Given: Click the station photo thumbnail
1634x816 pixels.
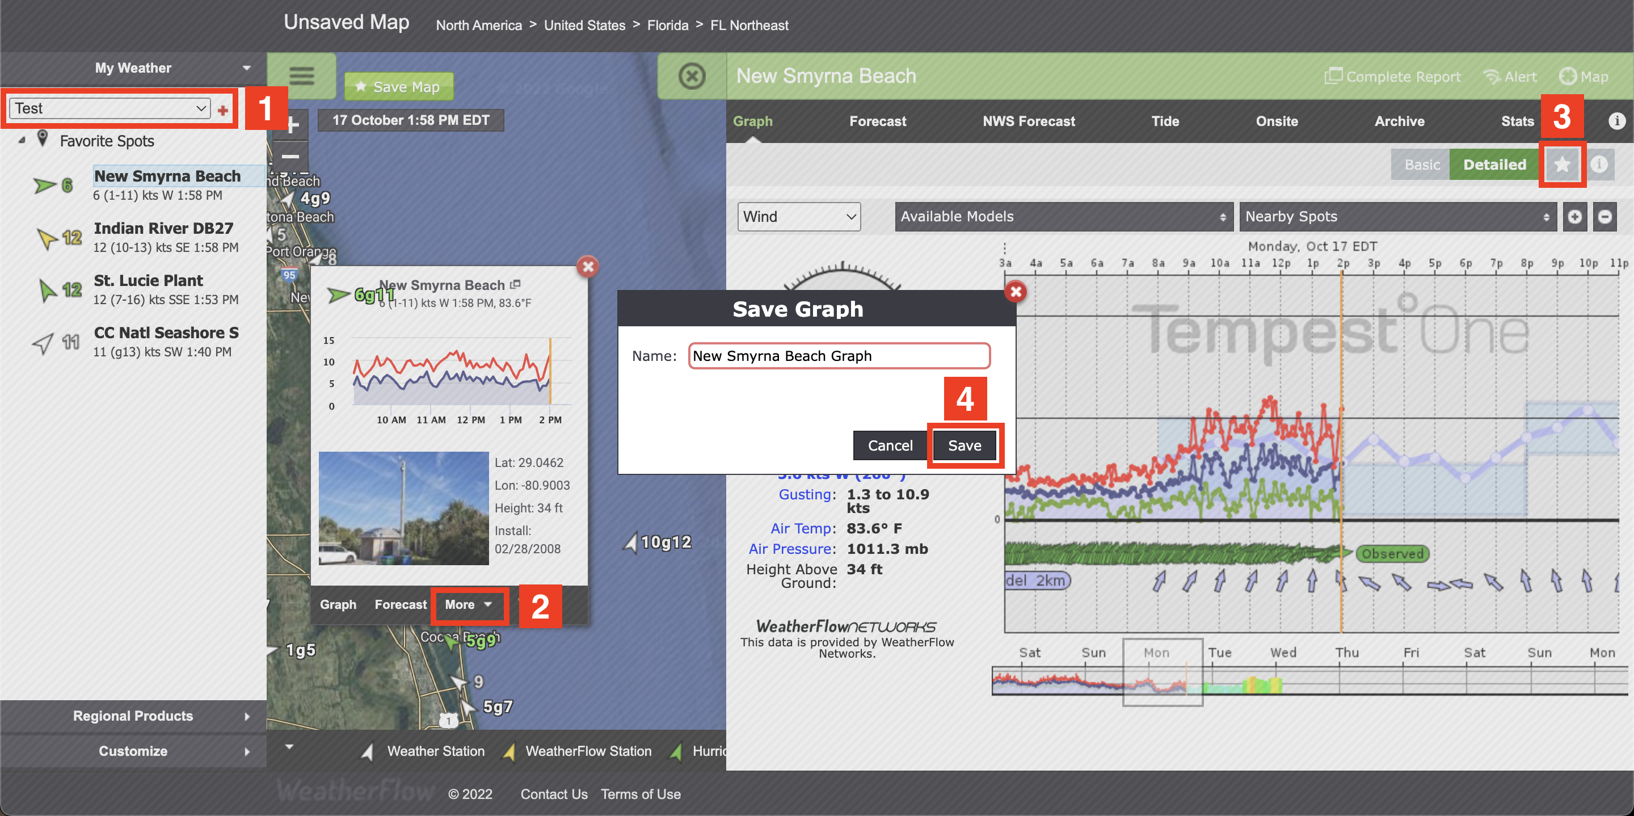Looking at the screenshot, I should tap(403, 508).
